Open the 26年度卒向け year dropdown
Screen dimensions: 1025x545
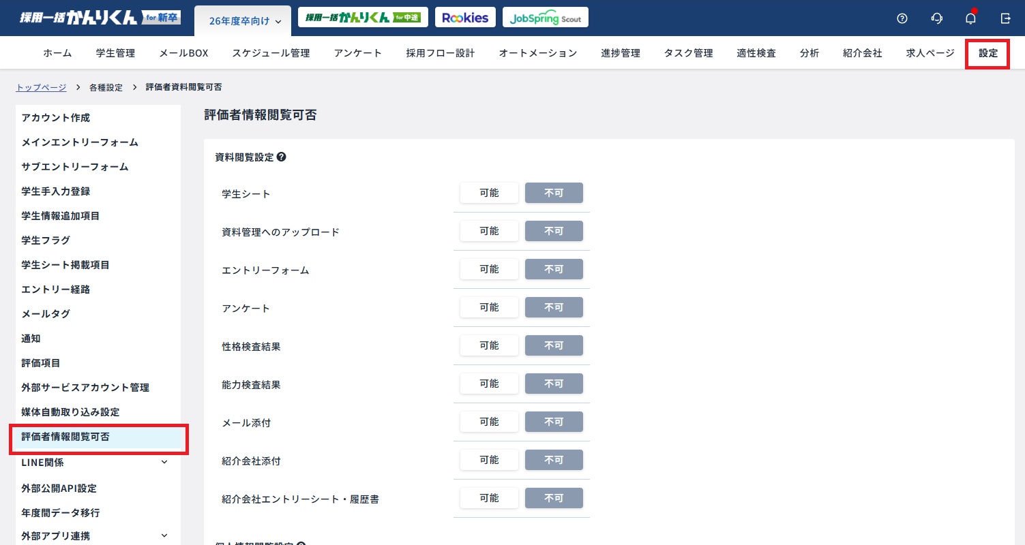[x=243, y=21]
